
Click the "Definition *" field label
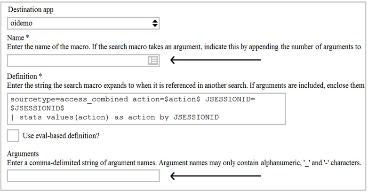(24, 76)
